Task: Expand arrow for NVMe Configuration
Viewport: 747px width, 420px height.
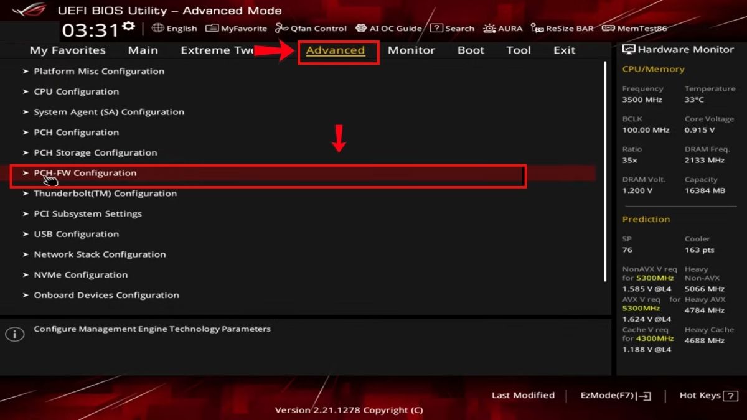Action: 26,275
